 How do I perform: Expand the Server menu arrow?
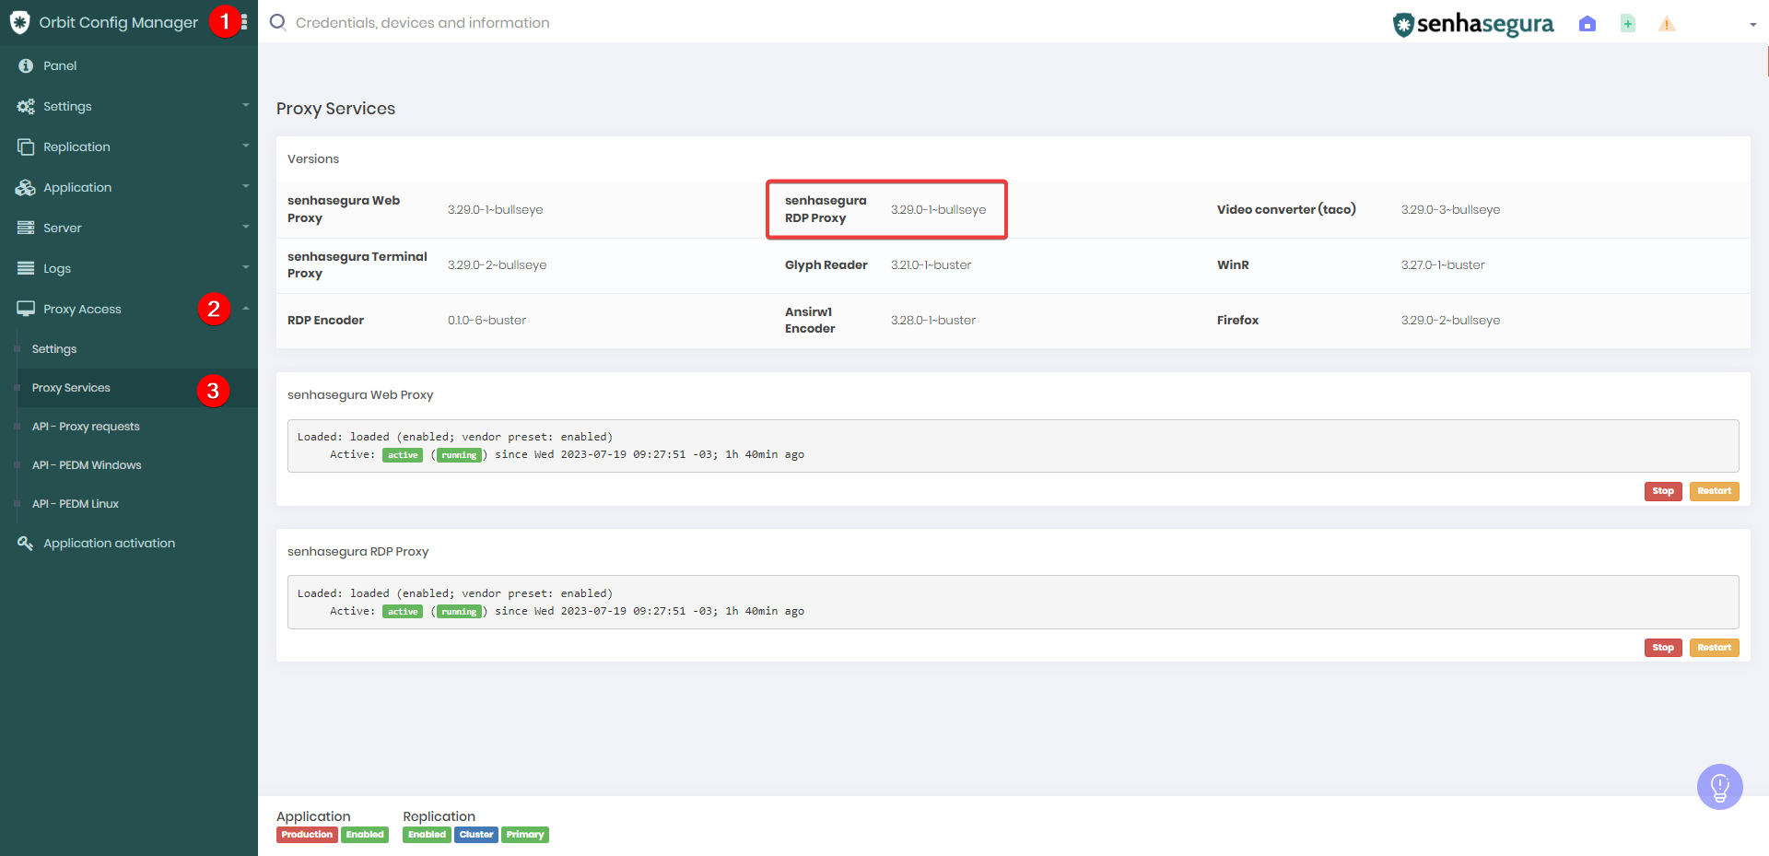[246, 227]
